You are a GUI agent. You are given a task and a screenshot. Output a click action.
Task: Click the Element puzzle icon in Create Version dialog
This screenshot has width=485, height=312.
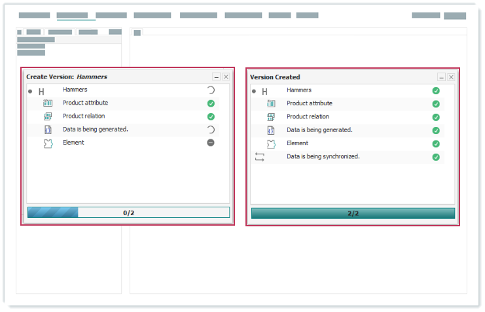point(48,143)
